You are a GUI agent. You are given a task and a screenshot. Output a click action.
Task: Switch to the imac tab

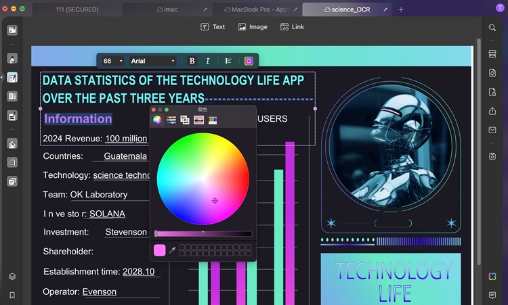(x=167, y=9)
